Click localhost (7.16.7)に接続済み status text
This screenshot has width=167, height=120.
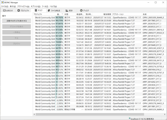(x=142, y=119)
